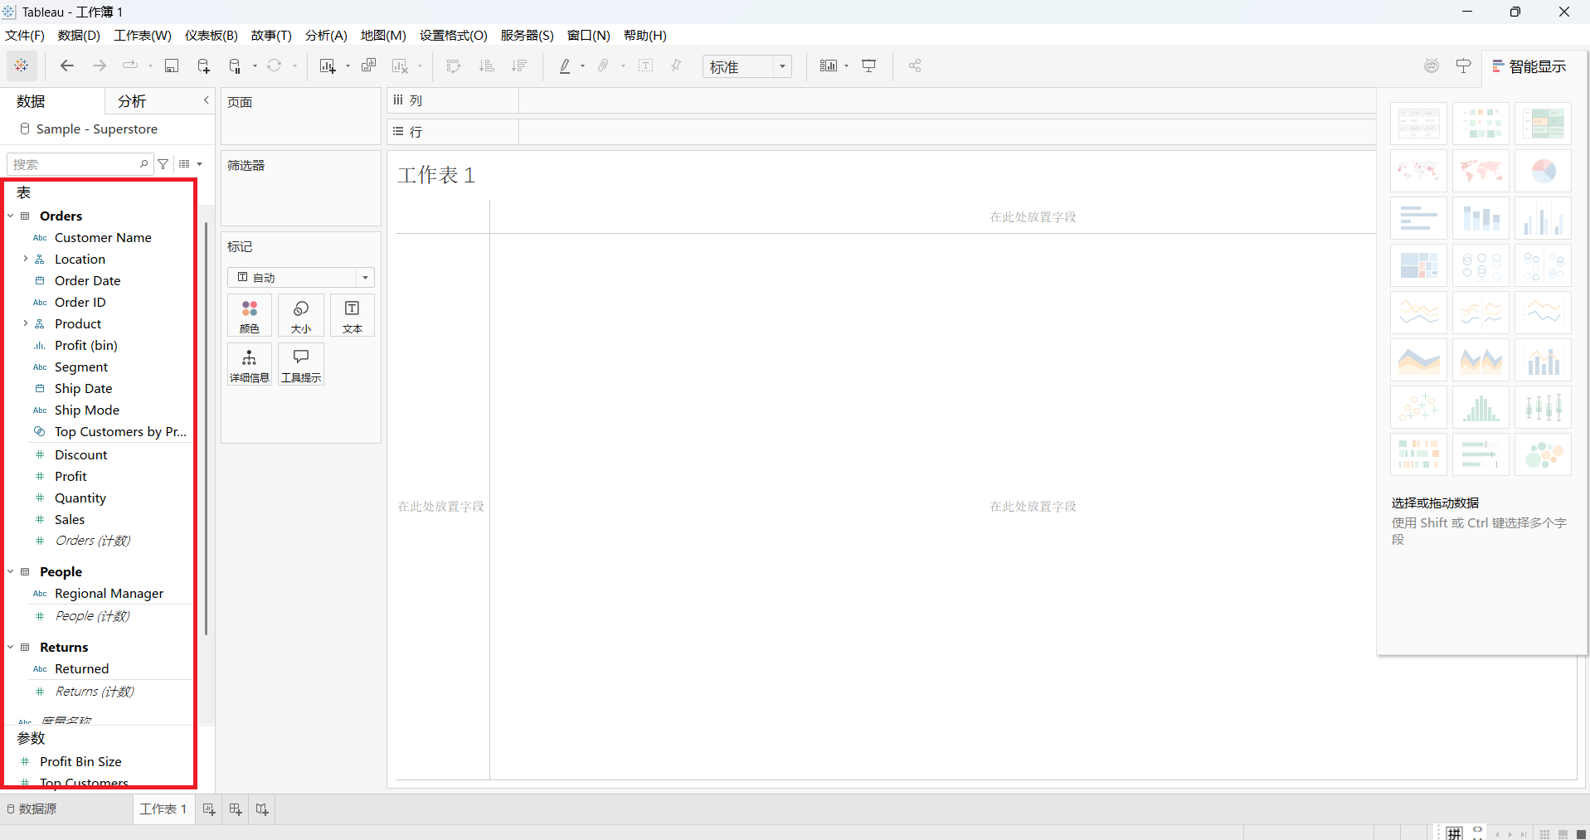Clear the sheet icon
Image resolution: width=1590 pixels, height=840 pixels.
tap(401, 66)
